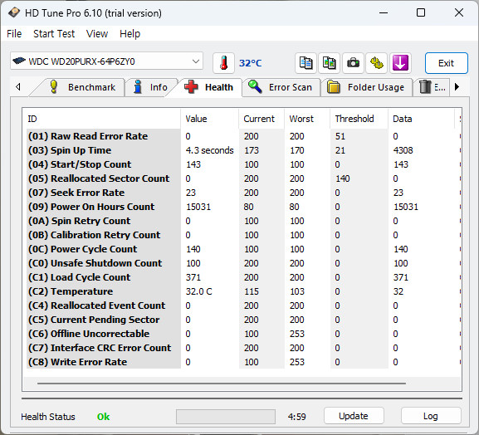Screen dimensions: 479x435
Task: Select the Calibration Retry Count row
Action: (x=243, y=235)
